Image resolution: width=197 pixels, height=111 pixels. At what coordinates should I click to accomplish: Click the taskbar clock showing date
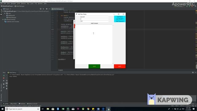coord(188,109)
